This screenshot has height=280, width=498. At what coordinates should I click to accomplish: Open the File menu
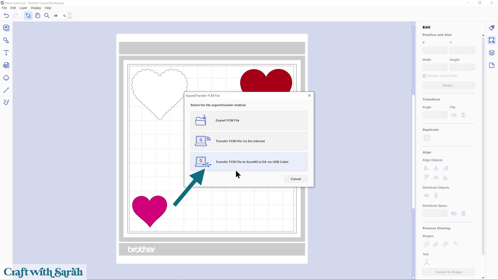click(x=4, y=8)
